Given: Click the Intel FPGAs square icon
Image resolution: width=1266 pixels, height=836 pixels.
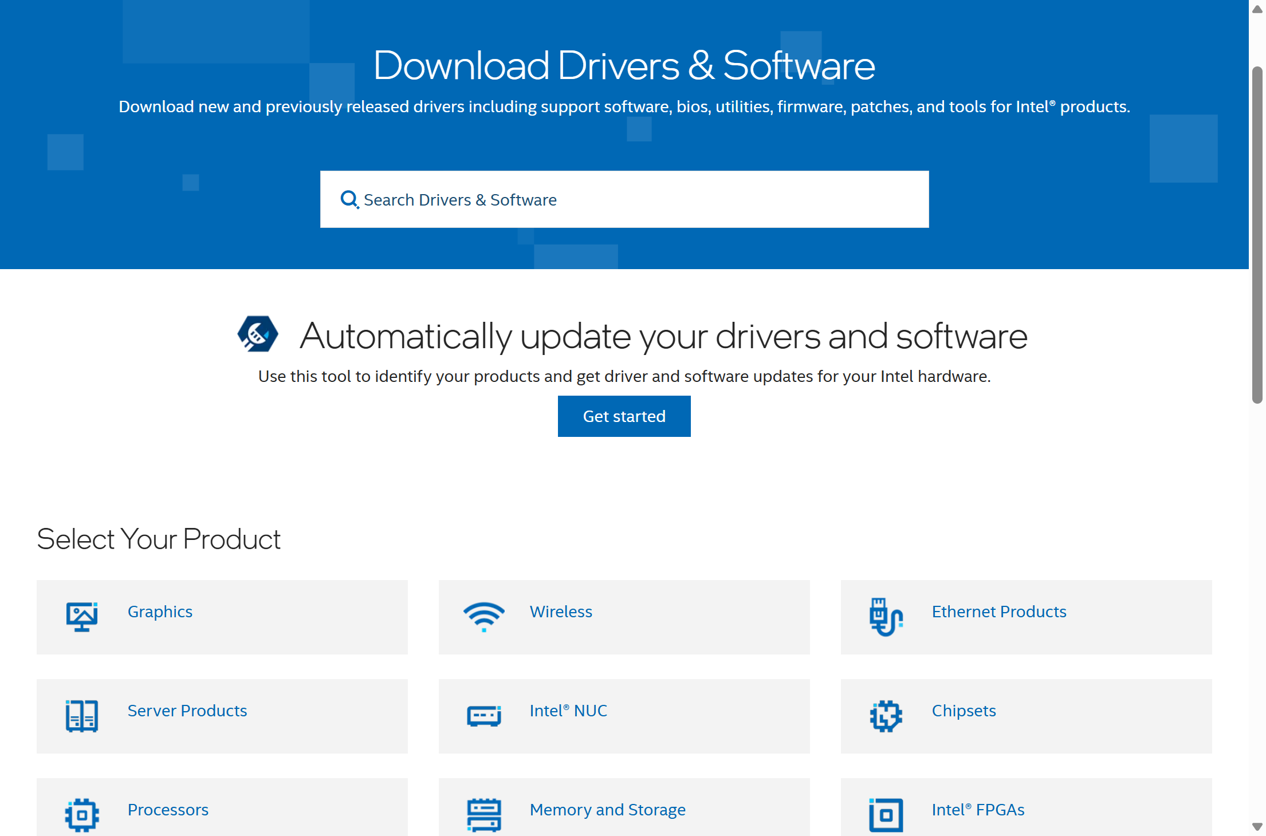Looking at the screenshot, I should 886,814.
